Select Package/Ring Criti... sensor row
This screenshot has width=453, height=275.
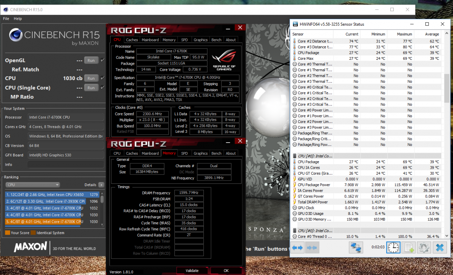pos(367,139)
